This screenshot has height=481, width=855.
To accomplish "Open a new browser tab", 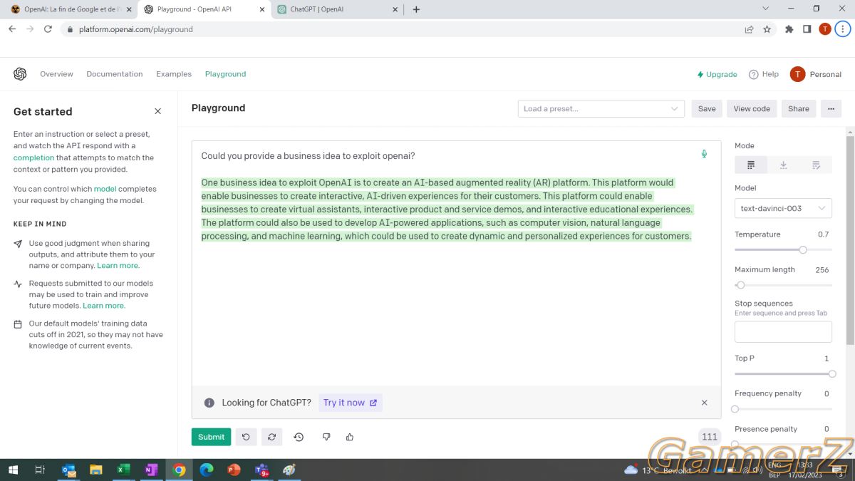I will point(416,9).
